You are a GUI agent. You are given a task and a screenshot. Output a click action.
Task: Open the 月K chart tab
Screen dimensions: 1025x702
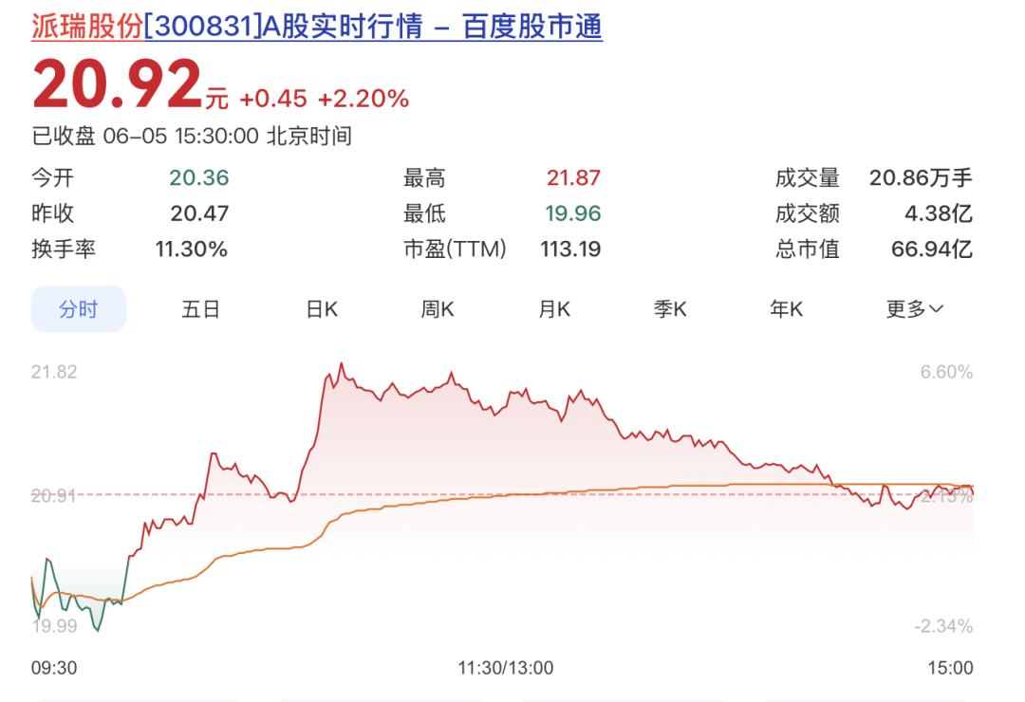[x=554, y=308]
